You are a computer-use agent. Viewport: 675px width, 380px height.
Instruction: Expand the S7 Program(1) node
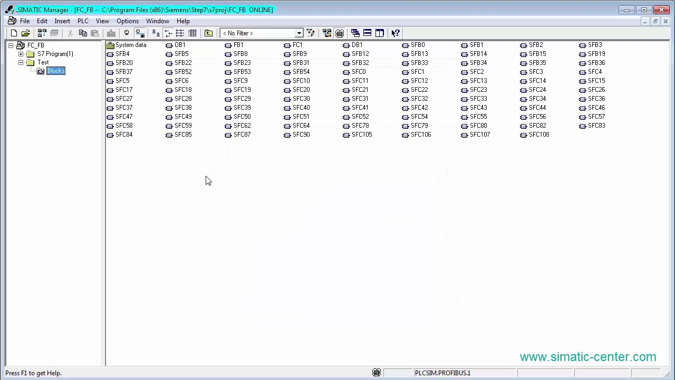[x=21, y=54]
